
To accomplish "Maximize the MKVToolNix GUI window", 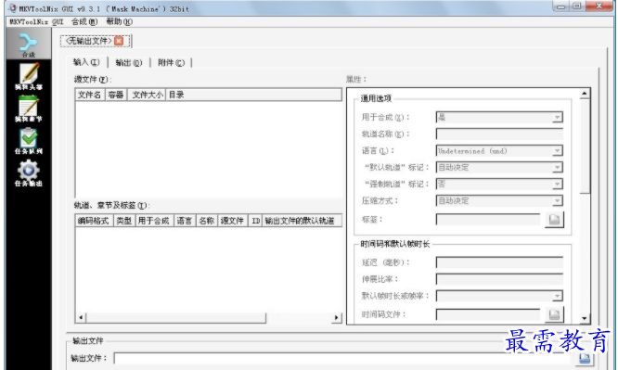I will [x=577, y=6].
